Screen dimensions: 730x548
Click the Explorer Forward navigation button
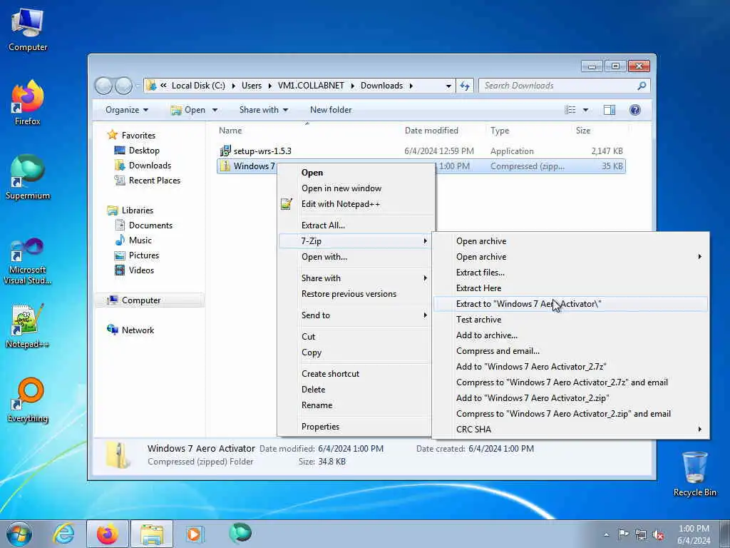point(123,86)
